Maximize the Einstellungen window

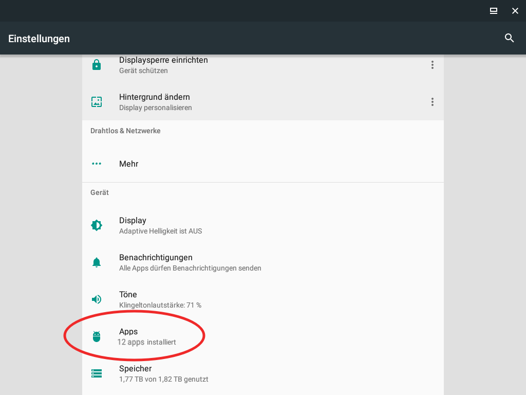pyautogui.click(x=493, y=11)
